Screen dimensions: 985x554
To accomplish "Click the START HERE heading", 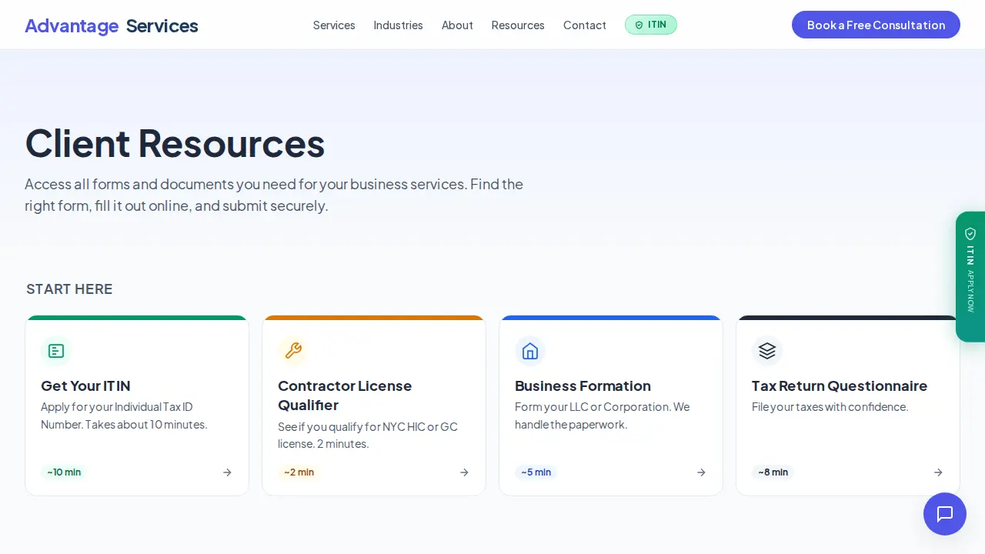I will [69, 289].
